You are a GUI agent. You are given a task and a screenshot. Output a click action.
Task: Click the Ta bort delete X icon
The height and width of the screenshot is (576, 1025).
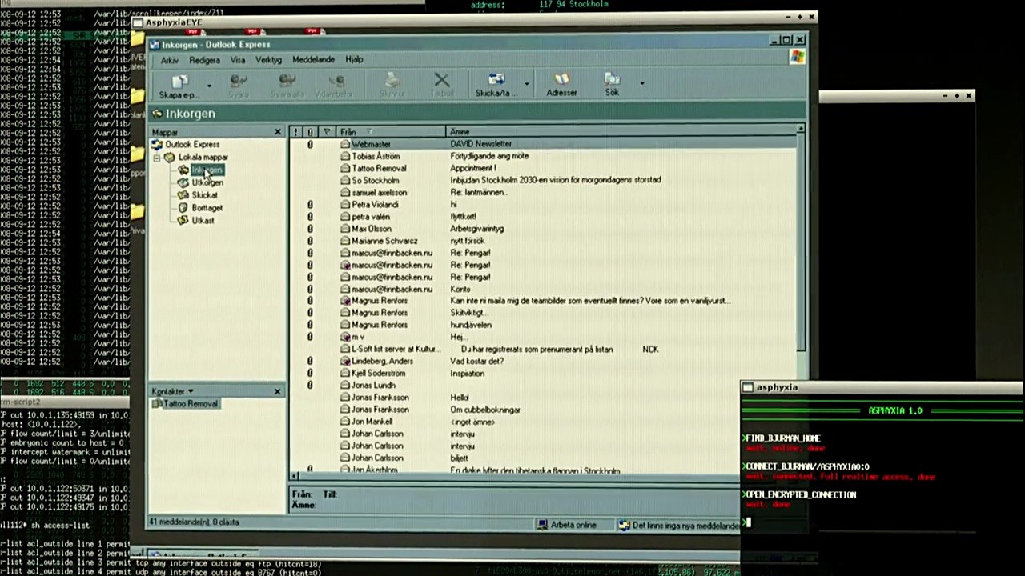click(441, 80)
